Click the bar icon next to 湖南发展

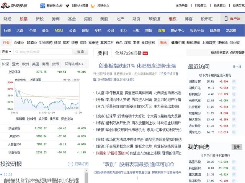(234, 82)
